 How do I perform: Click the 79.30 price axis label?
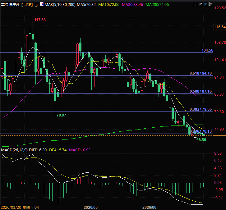click(x=219, y=112)
